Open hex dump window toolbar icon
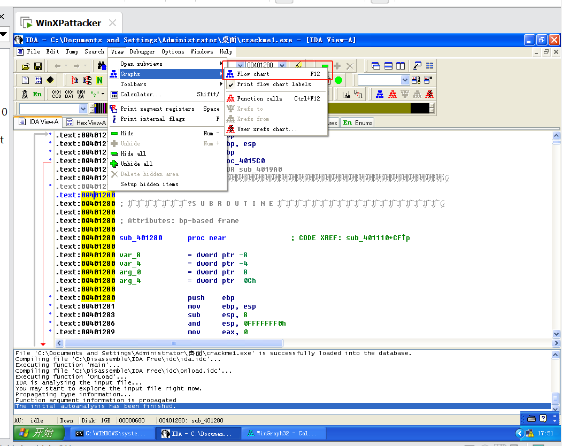The image size is (562, 446). pyautogui.click(x=38, y=80)
